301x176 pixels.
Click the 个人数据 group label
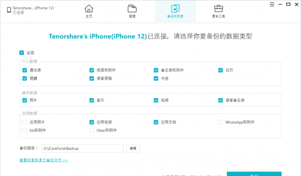[x=29, y=62]
